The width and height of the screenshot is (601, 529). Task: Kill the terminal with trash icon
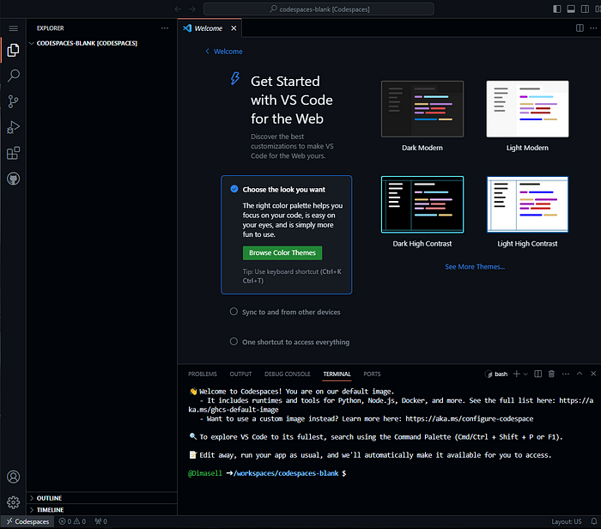pyautogui.click(x=551, y=374)
